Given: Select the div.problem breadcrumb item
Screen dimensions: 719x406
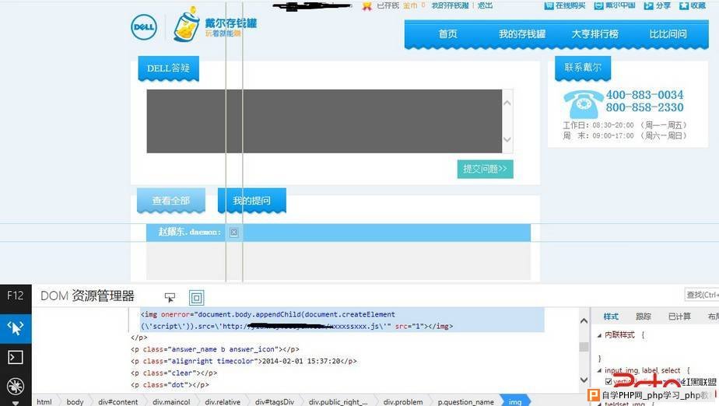Looking at the screenshot, I should tap(403, 402).
